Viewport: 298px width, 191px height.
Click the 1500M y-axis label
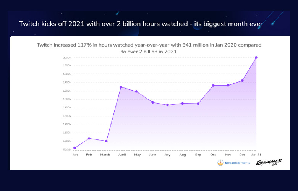(67, 99)
